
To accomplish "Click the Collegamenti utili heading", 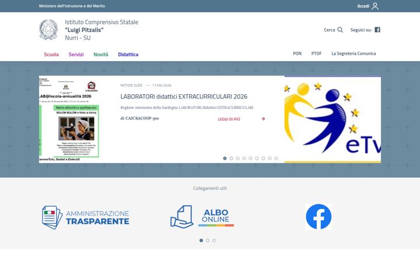I will click(210, 188).
